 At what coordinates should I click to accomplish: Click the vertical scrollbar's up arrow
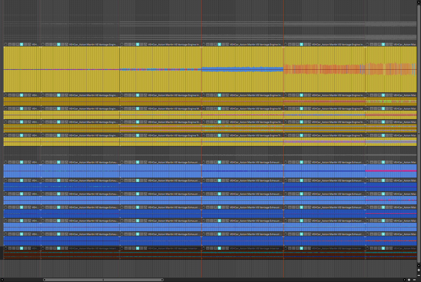[419, 2]
